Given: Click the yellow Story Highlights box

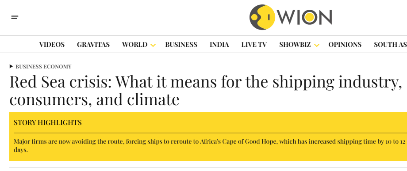Looking at the screenshot, I should pyautogui.click(x=208, y=137).
